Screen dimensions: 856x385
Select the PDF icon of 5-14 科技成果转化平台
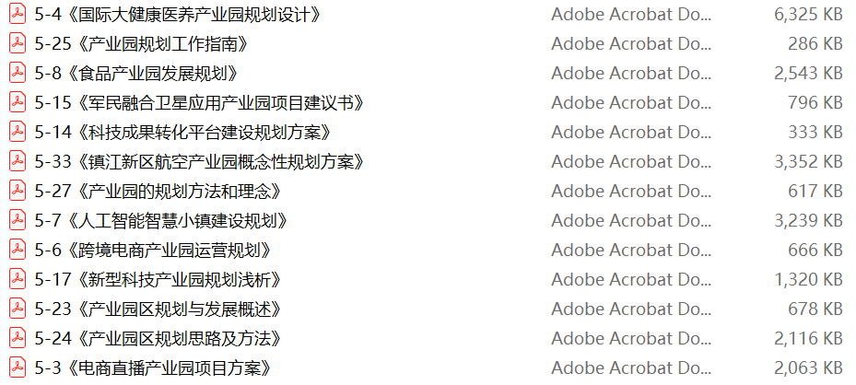18,132
